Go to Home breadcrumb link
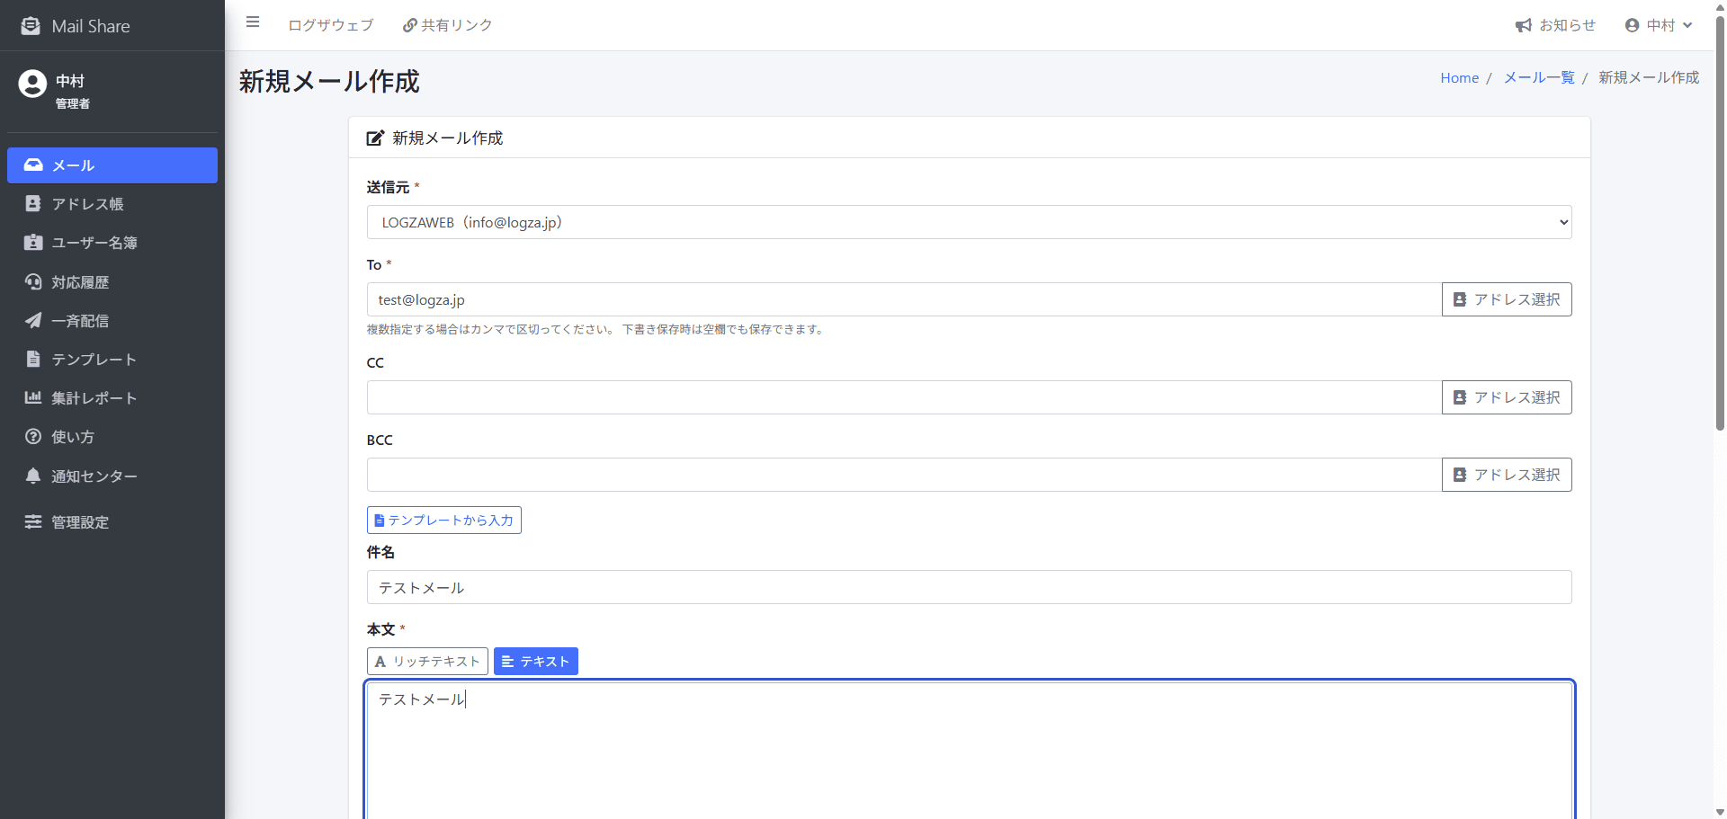 pos(1459,77)
